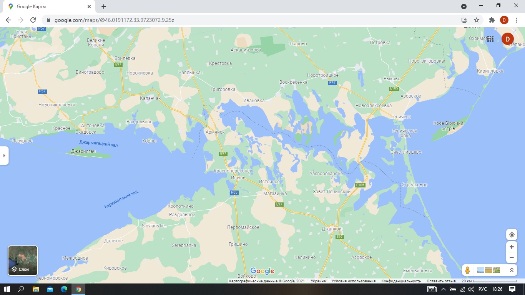Check battery status in system tray
The height and width of the screenshot is (295, 525).
tap(453, 289)
